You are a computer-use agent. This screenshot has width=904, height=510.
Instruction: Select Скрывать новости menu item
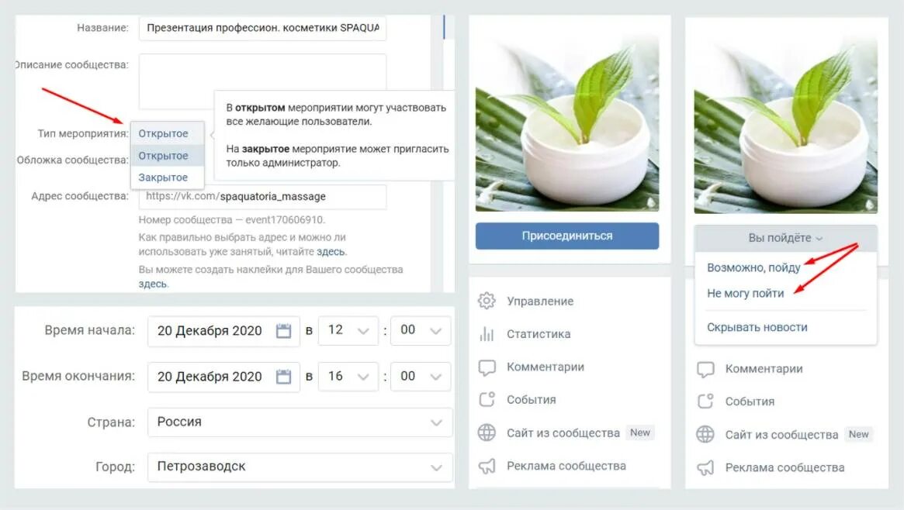pyautogui.click(x=757, y=327)
